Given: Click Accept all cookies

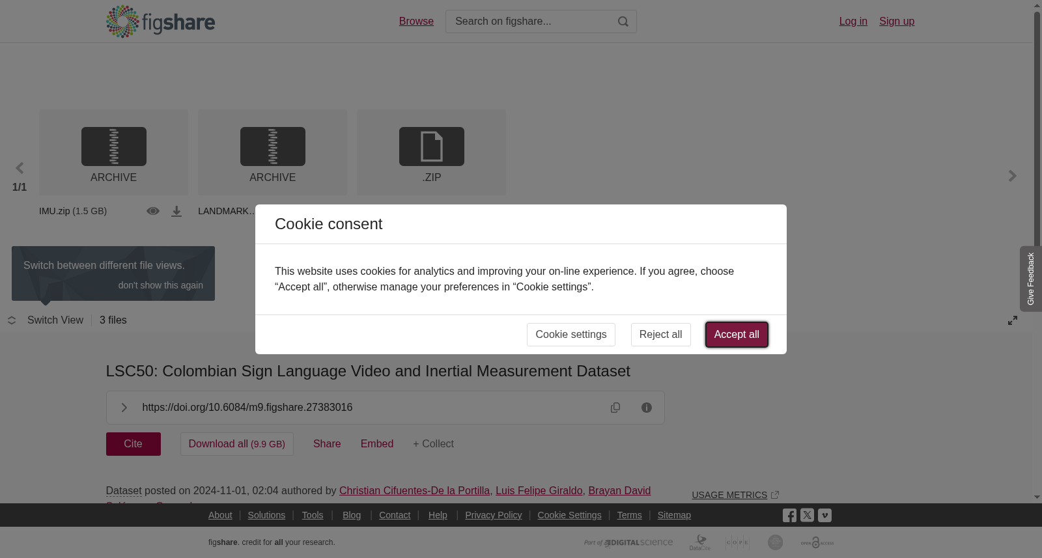Looking at the screenshot, I should tap(737, 335).
